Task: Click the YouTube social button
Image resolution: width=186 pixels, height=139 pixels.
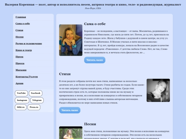Action: [x=21, y=93]
